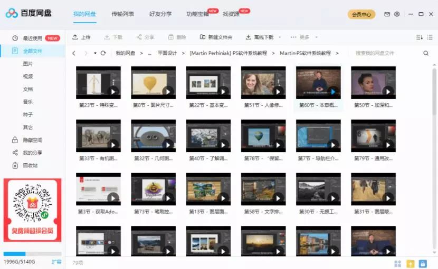
Task: Click the lock icon for 隐藏空间
Action: point(15,140)
